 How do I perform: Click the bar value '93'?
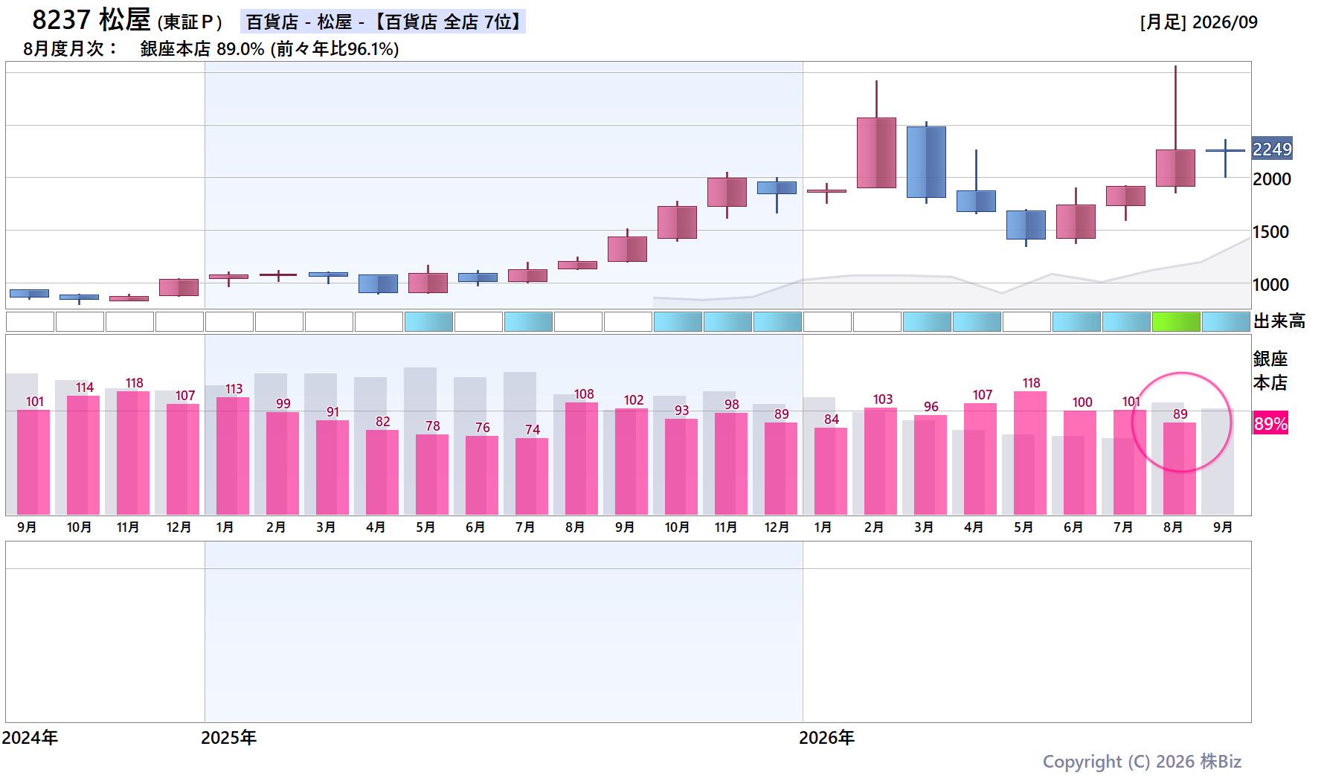click(x=682, y=411)
